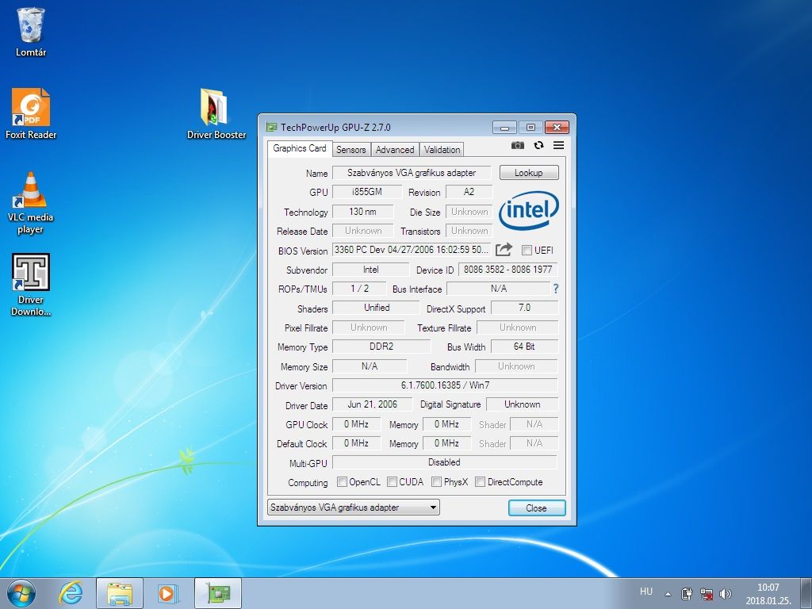Image resolution: width=812 pixels, height=609 pixels.
Task: Toggle the UEFI checkbox
Action: (527, 250)
